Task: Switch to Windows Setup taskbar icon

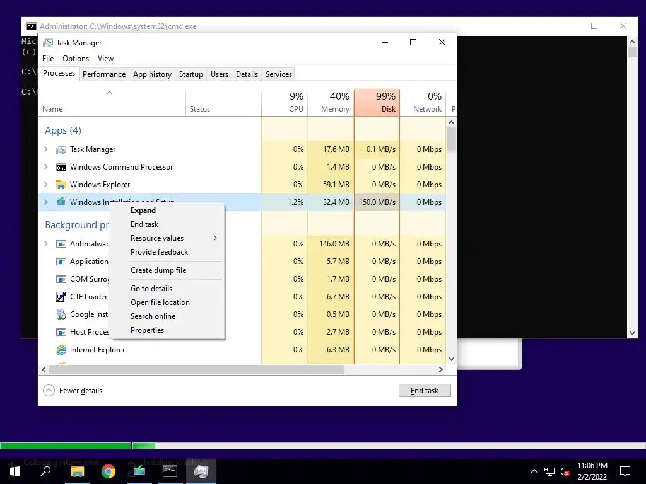Action: pyautogui.click(x=139, y=471)
